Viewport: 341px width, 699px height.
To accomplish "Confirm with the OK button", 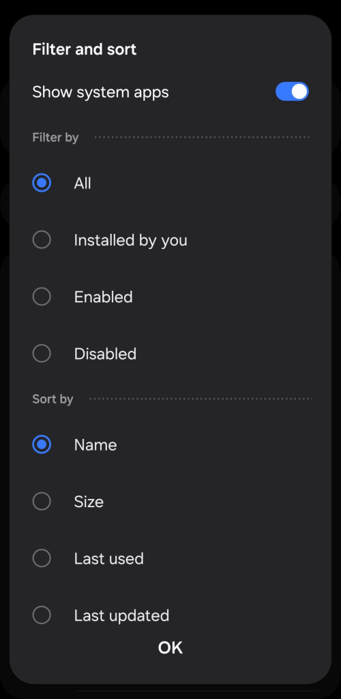I will (x=170, y=648).
